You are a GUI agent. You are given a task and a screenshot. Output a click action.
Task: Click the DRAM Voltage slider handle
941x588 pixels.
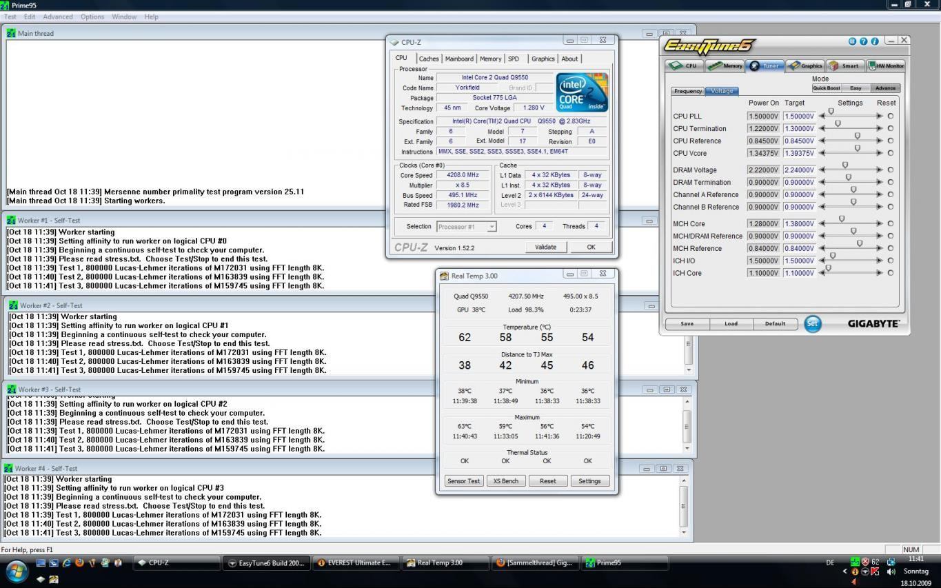[x=845, y=165]
